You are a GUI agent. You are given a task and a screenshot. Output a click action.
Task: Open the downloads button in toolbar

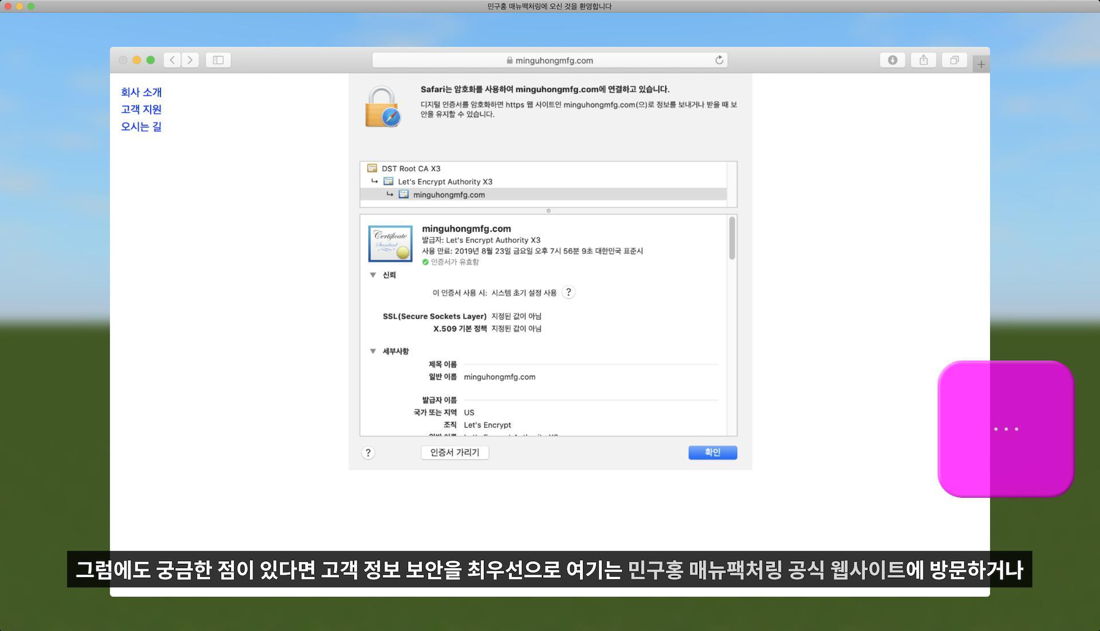click(892, 60)
